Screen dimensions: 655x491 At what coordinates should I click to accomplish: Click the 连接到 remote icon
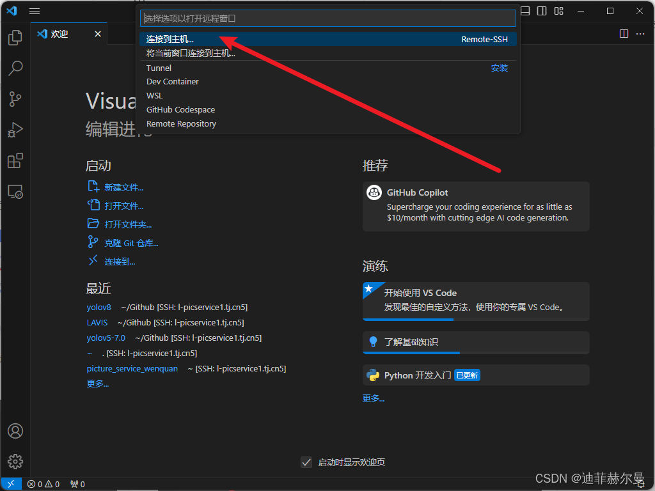point(93,260)
